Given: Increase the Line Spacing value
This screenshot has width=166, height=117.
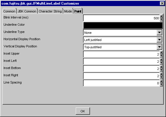Looking at the screenshot, I should coord(161,81).
